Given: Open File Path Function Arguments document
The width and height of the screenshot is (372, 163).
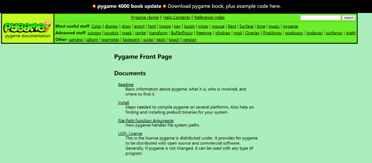Looking at the screenshot, I should click(146, 120).
